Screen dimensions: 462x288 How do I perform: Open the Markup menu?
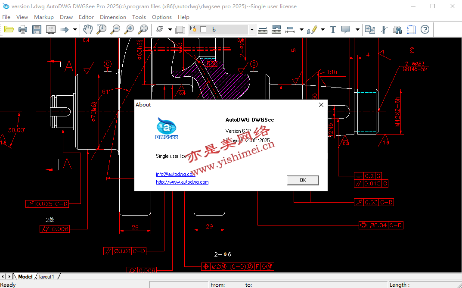(x=44, y=17)
